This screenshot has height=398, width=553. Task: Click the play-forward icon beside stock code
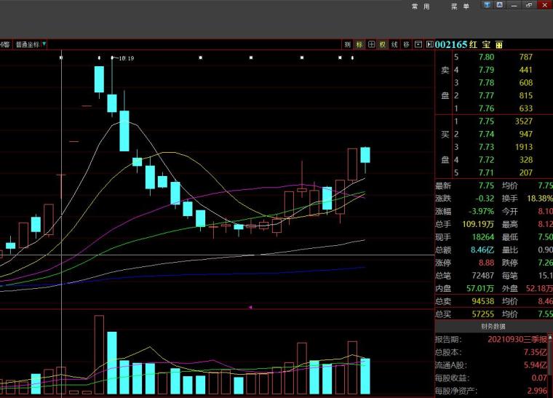click(x=429, y=44)
